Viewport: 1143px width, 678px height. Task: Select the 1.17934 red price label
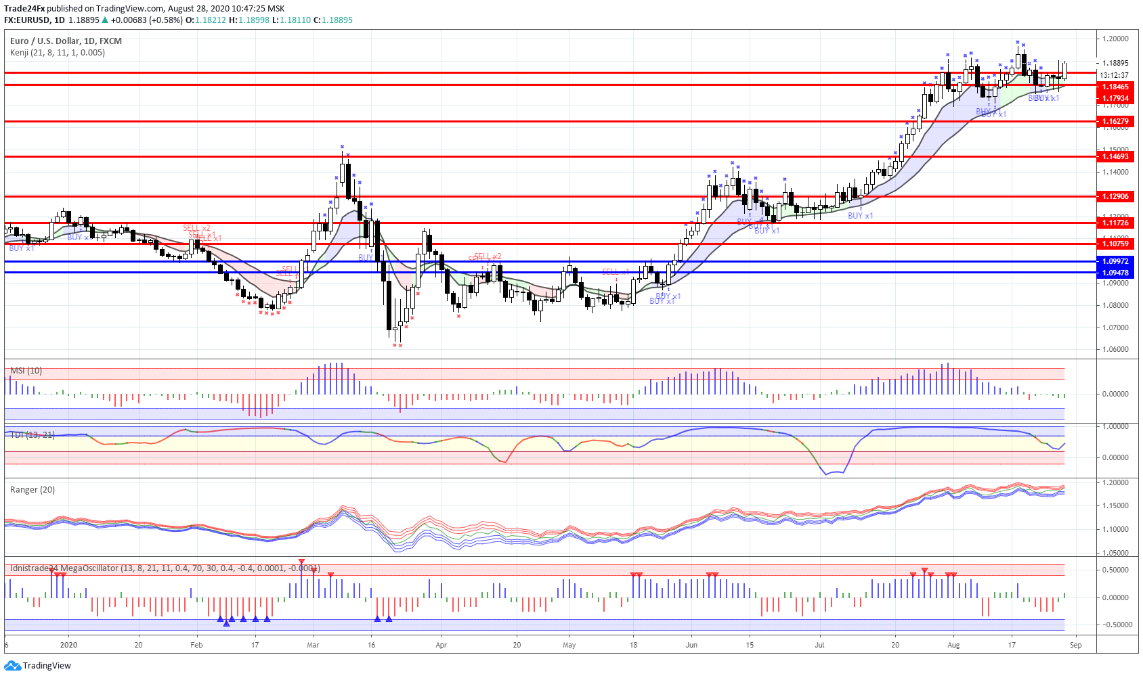(x=1115, y=98)
